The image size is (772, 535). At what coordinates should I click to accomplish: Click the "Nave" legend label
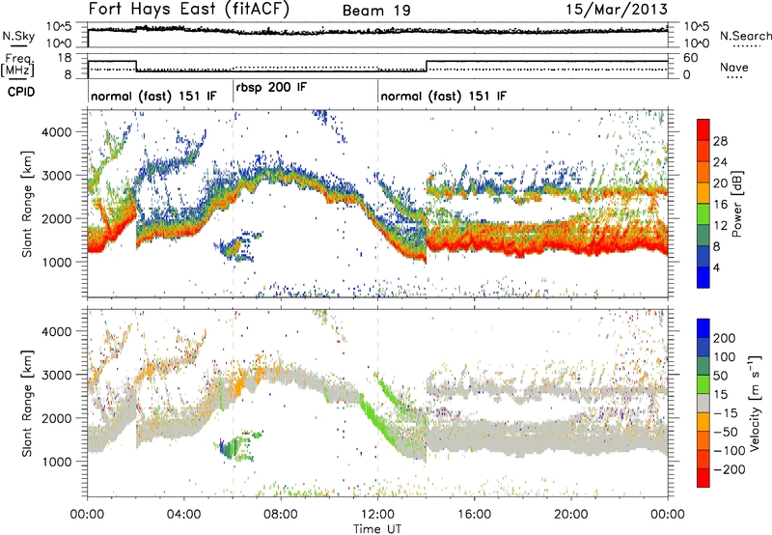[734, 67]
